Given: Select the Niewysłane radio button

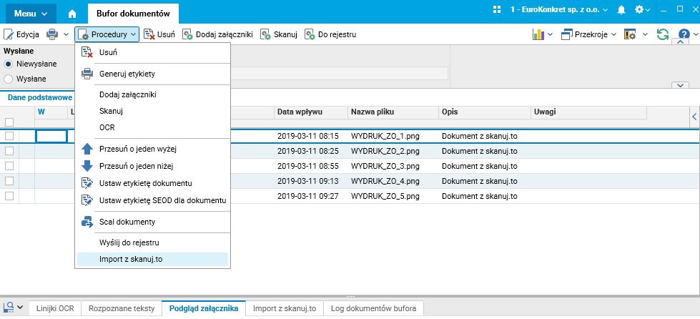Looking at the screenshot, I should click(9, 64).
